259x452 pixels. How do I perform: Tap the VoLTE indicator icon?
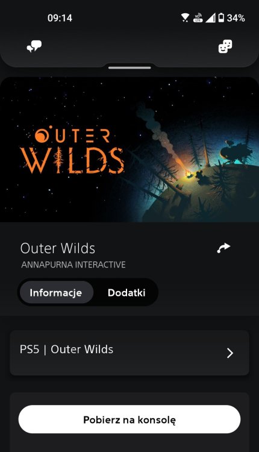click(198, 18)
